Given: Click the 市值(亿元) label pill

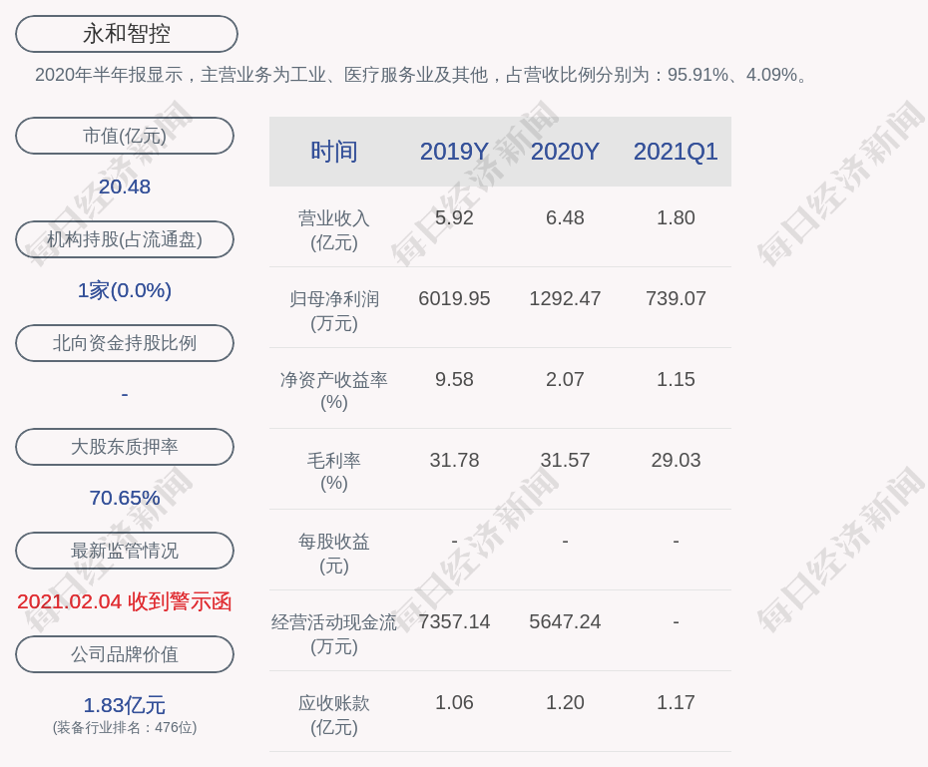Looking at the screenshot, I should tap(125, 136).
